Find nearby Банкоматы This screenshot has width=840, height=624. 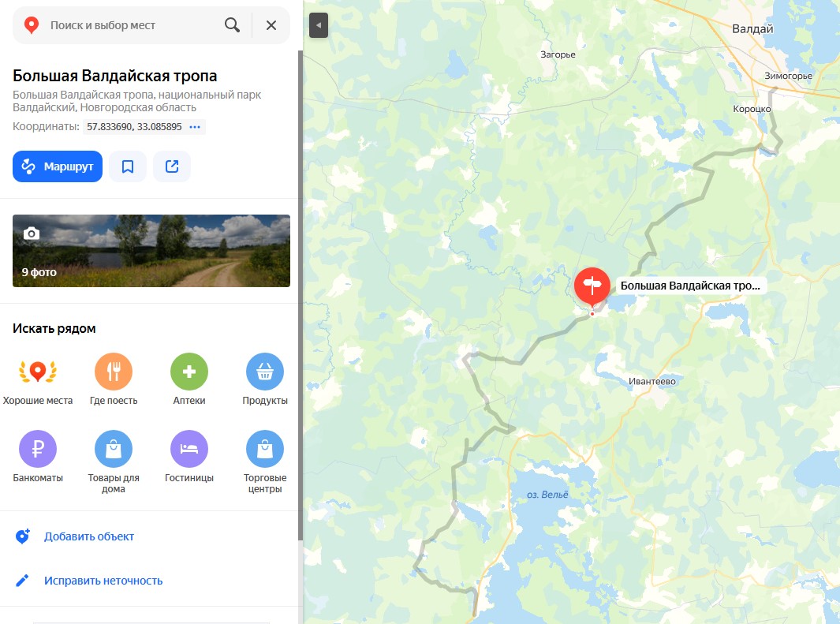pos(38,457)
